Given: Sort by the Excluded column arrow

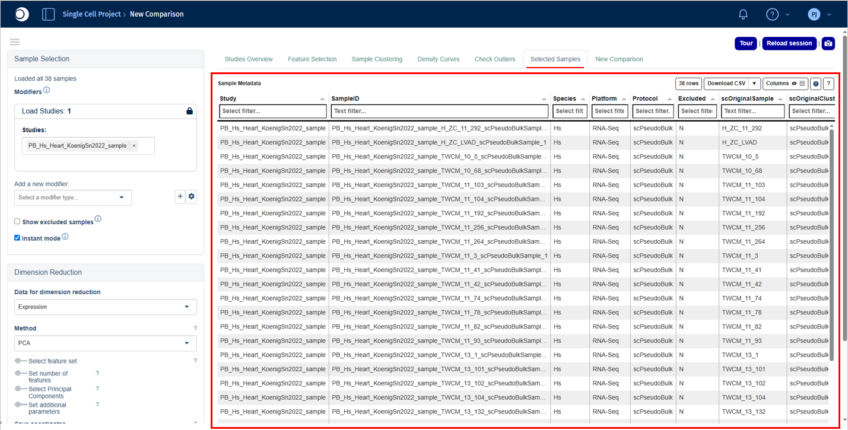Looking at the screenshot, I should click(712, 98).
